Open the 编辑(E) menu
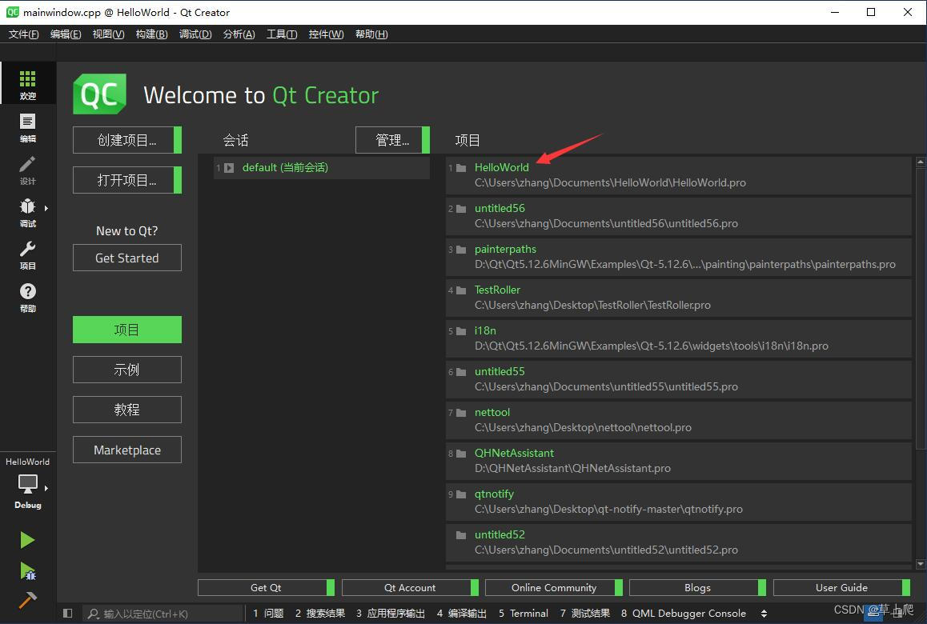Image resolution: width=927 pixels, height=624 pixels. click(x=66, y=34)
